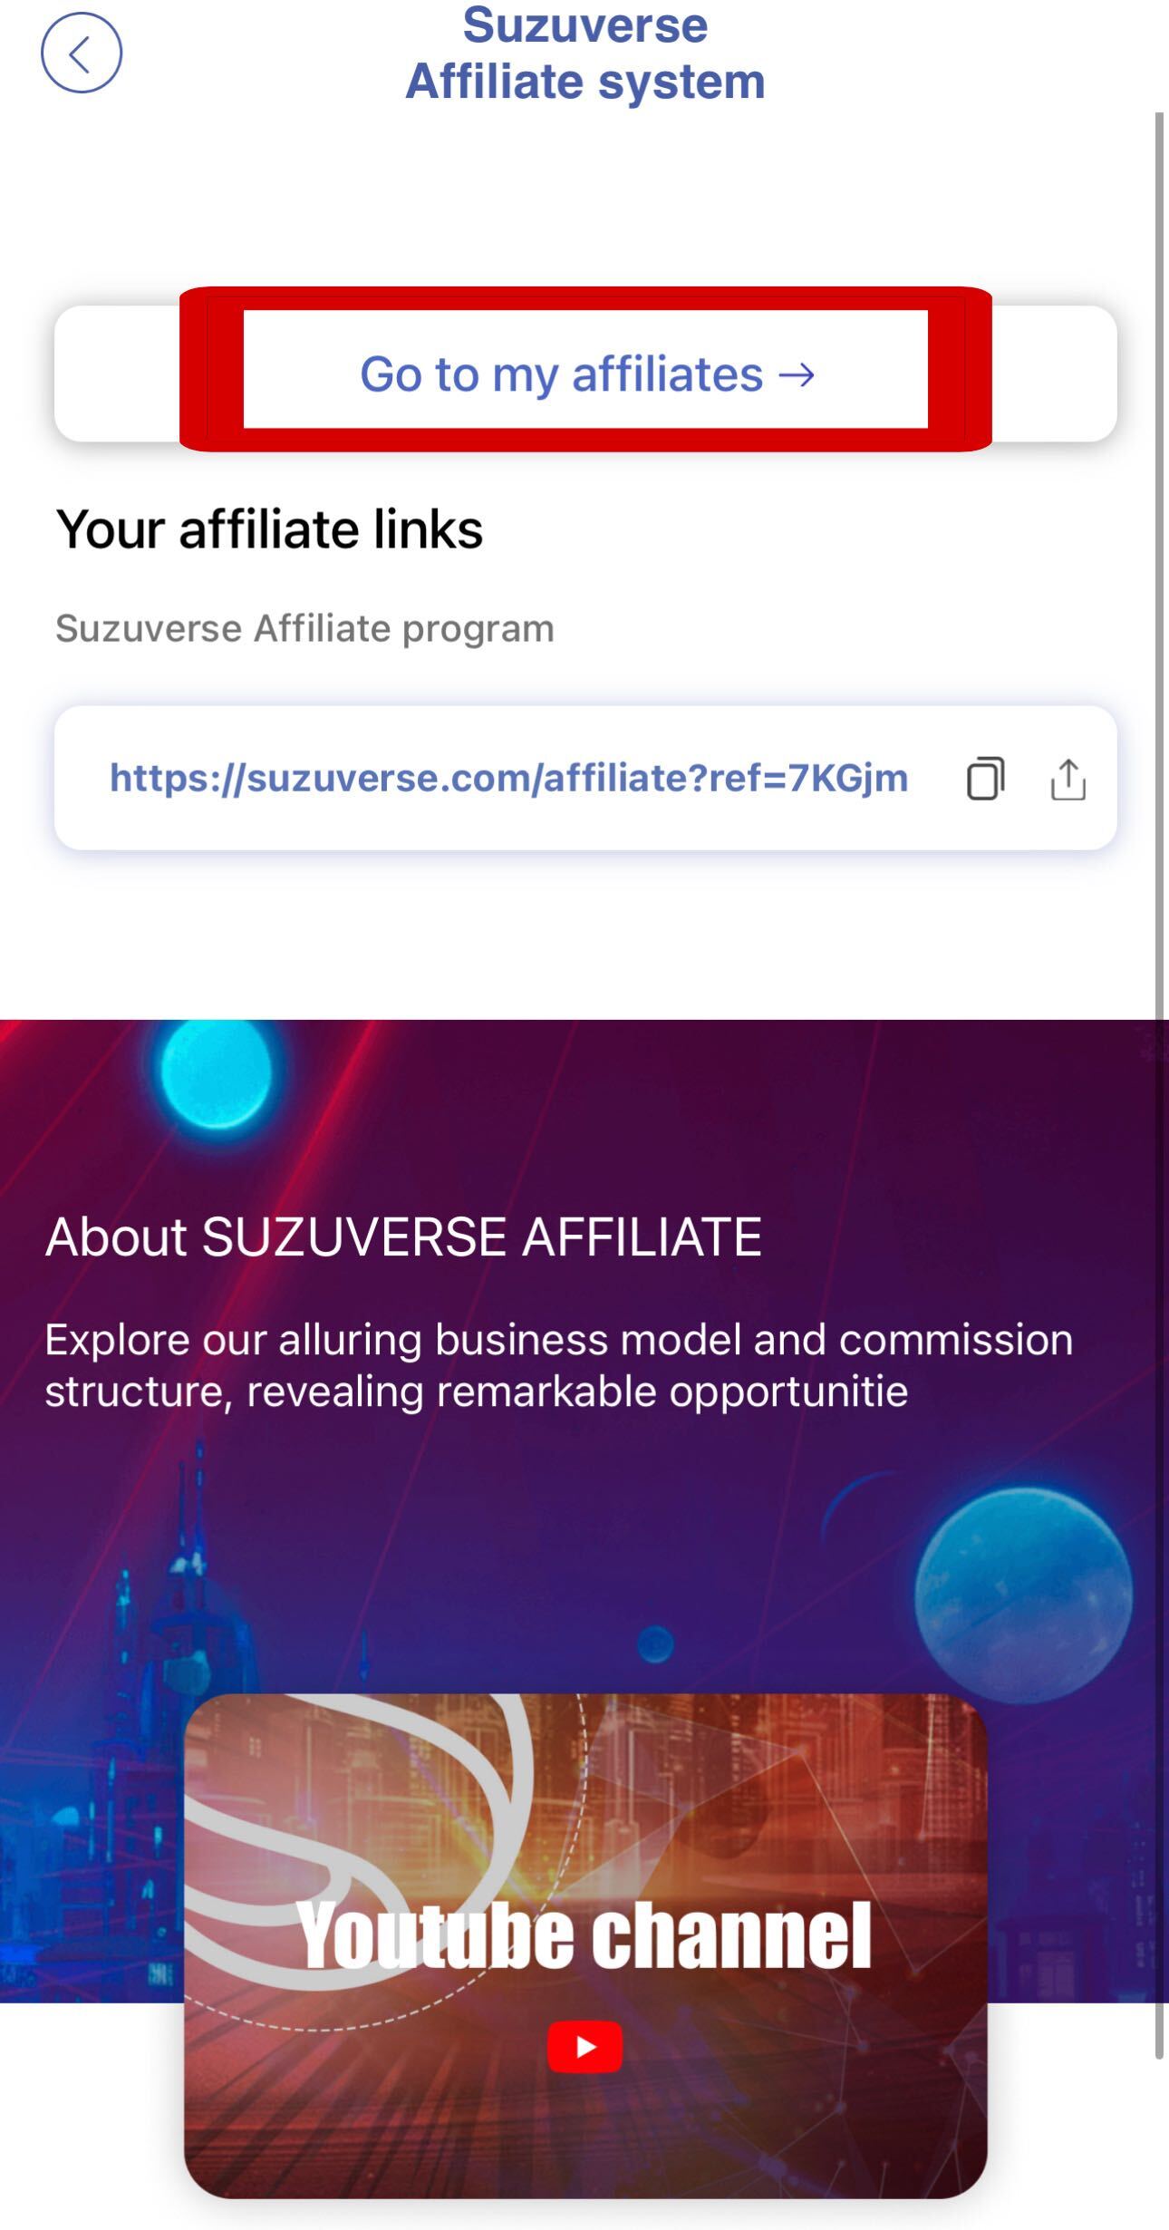Copy the affiliate link with the copy icon

(x=986, y=778)
